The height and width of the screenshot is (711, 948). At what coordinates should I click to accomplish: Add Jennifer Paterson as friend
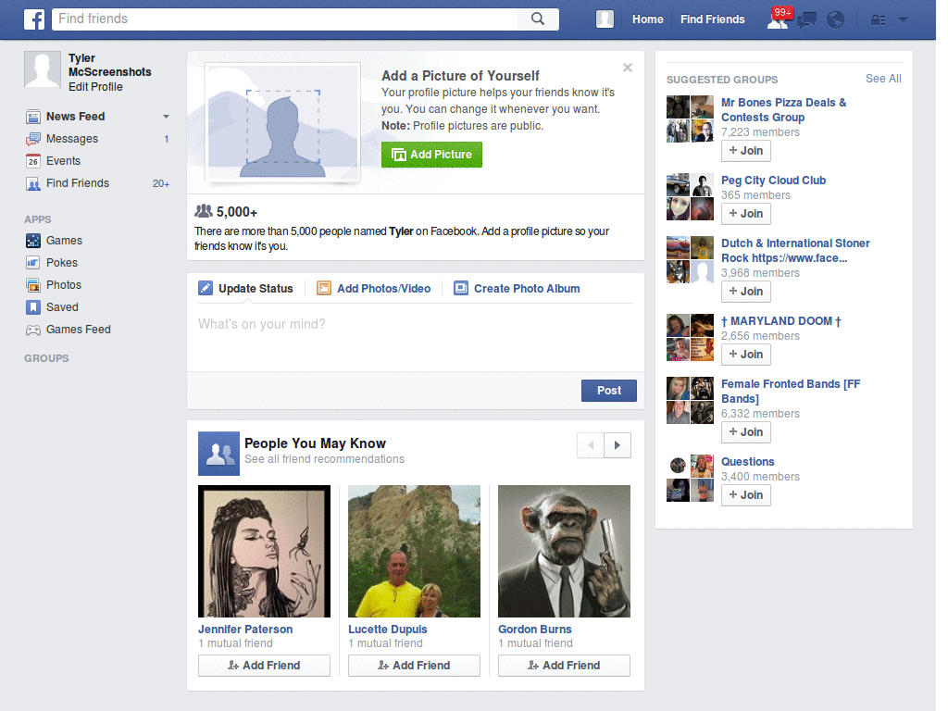coord(264,666)
